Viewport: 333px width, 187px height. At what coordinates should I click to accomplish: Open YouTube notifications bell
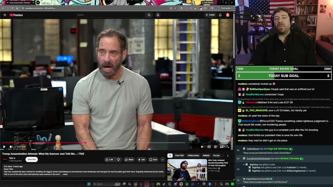(220, 15)
